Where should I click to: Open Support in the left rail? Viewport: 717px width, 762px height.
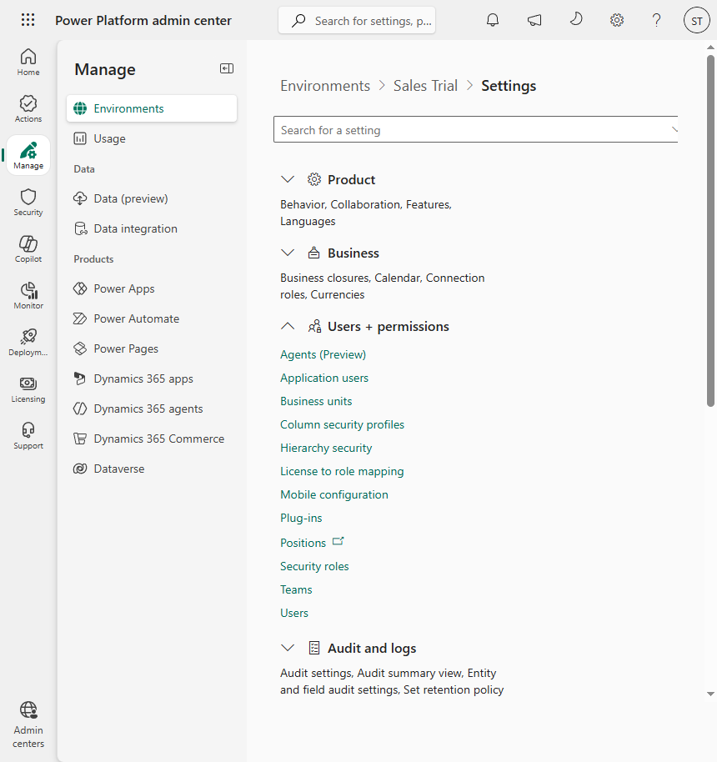pos(28,435)
